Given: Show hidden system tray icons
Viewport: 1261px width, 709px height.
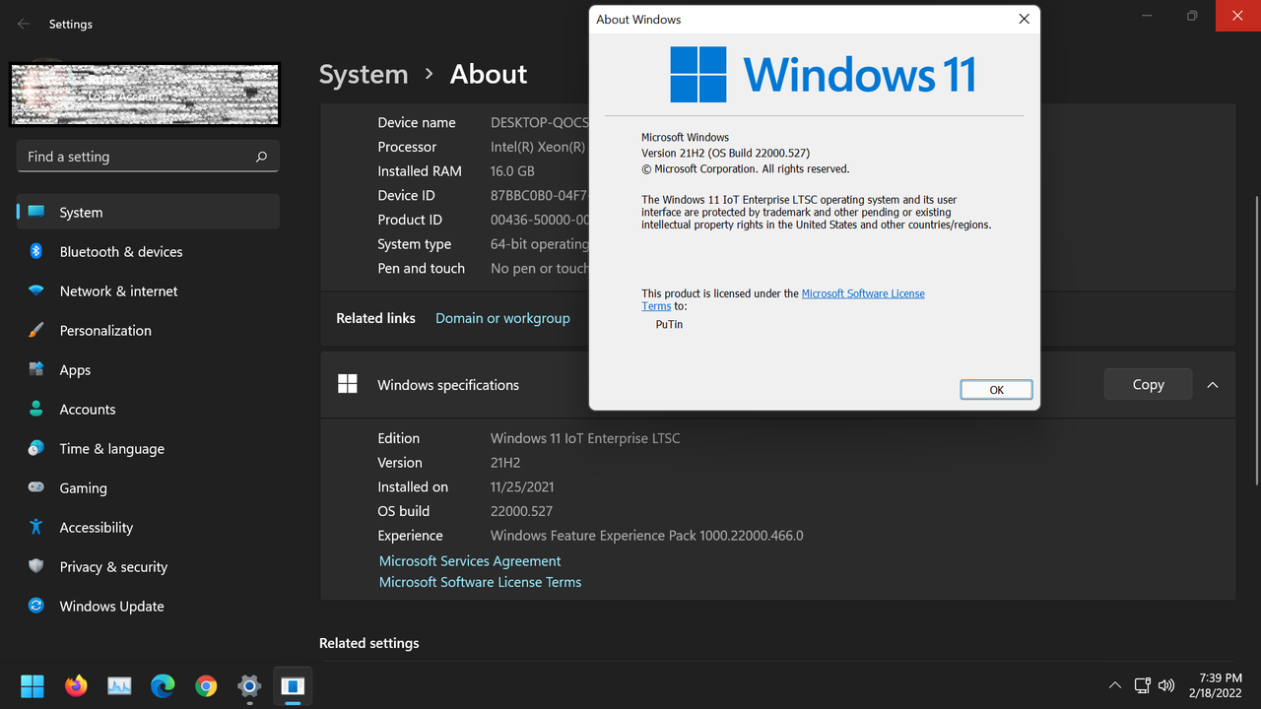Looking at the screenshot, I should (x=1114, y=685).
